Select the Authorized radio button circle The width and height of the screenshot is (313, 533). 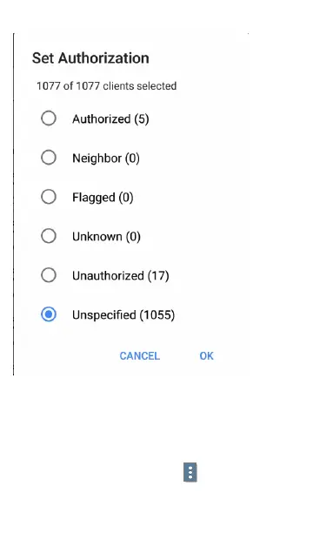click(49, 118)
